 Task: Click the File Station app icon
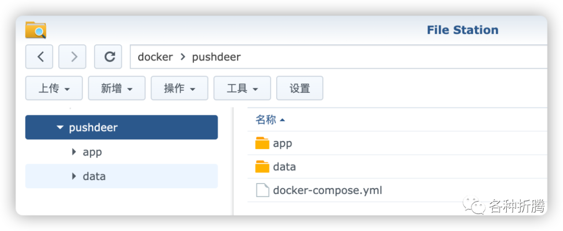click(x=36, y=30)
